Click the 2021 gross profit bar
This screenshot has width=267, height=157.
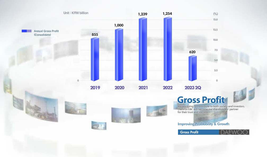click(x=143, y=49)
